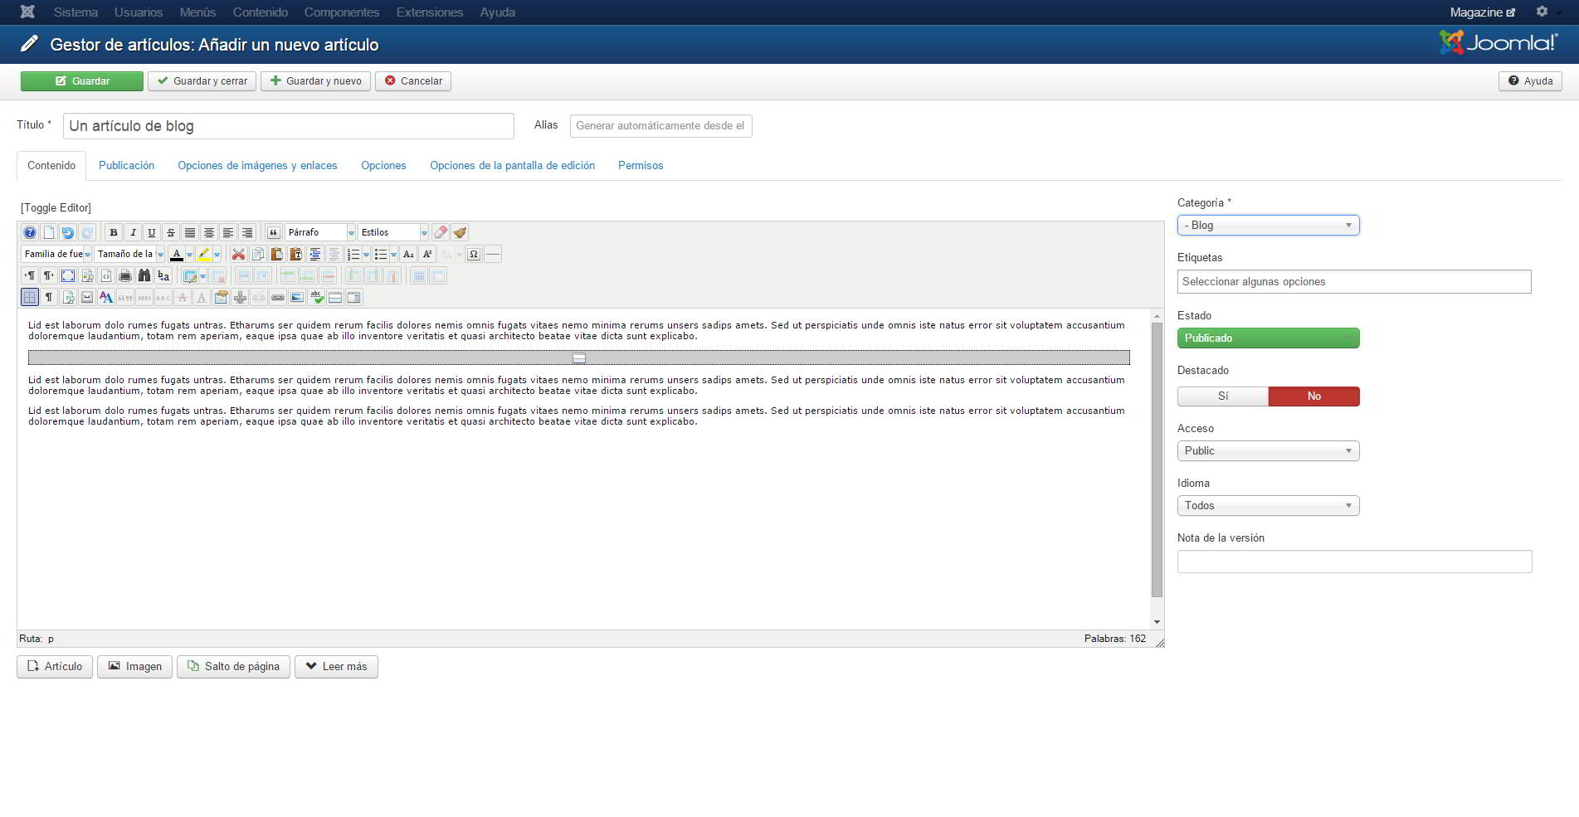Click the HTML source code icon
The image size is (1579, 817).
[106, 275]
